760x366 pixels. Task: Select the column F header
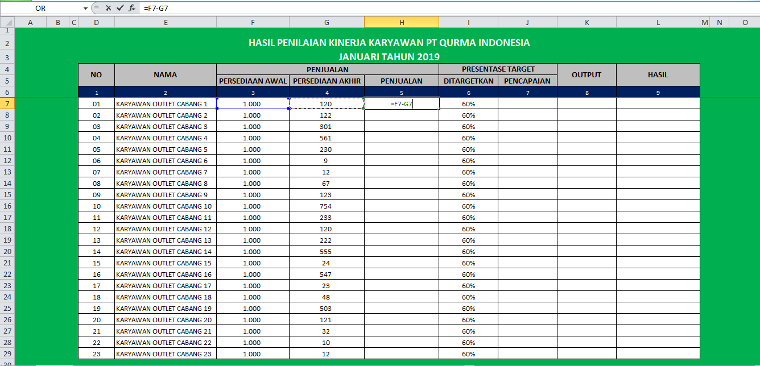[x=253, y=22]
